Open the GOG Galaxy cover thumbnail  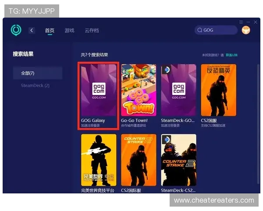point(99,90)
